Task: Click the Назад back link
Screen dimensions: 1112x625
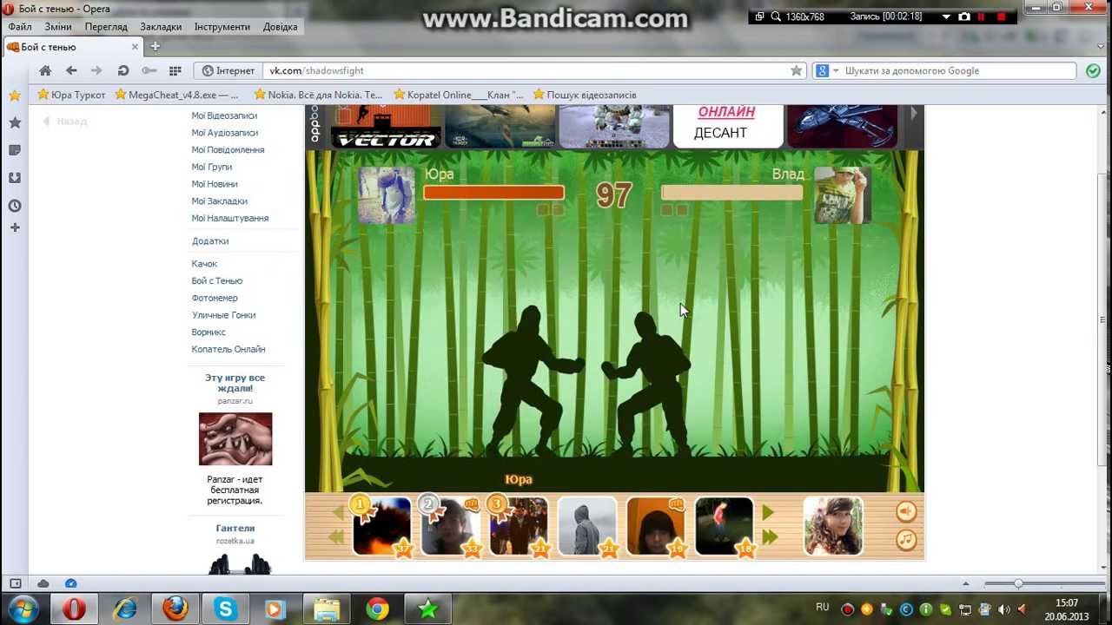Action: 65,122
